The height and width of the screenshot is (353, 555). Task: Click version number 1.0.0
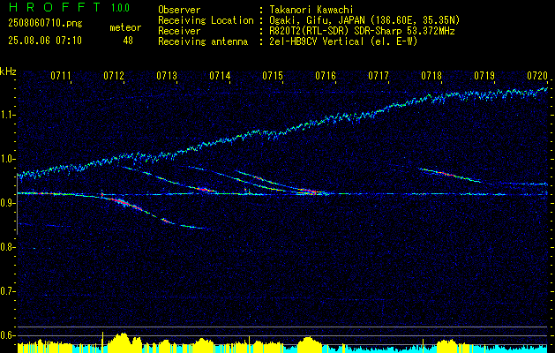(x=120, y=7)
